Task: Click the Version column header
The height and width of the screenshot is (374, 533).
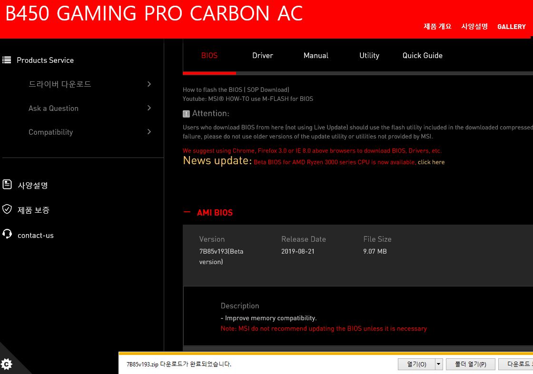Action: (212, 239)
